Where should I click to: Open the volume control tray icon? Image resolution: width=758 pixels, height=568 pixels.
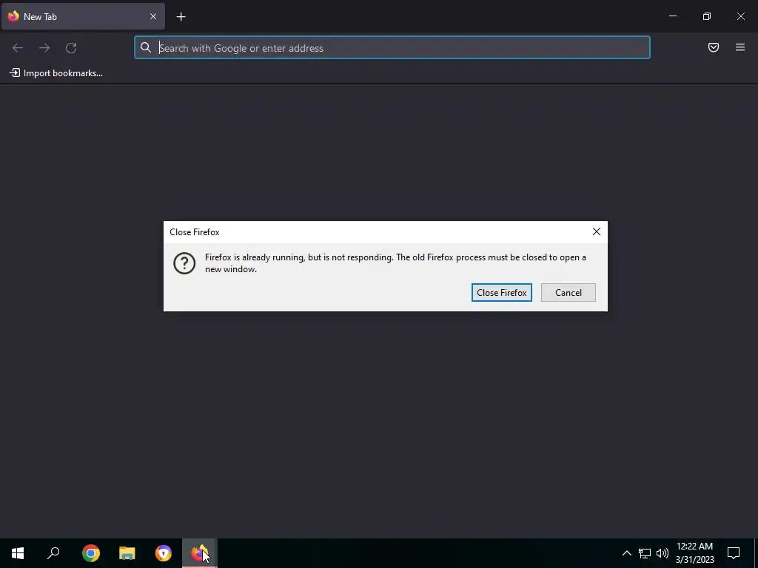663,553
